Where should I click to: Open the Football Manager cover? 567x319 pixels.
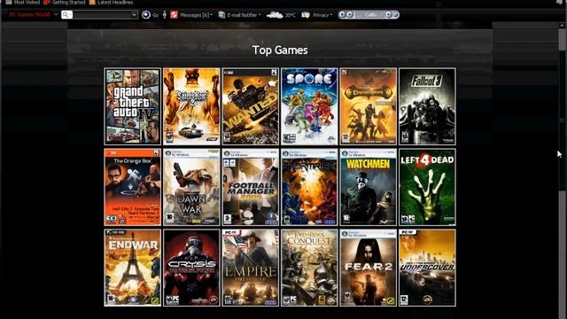250,187
